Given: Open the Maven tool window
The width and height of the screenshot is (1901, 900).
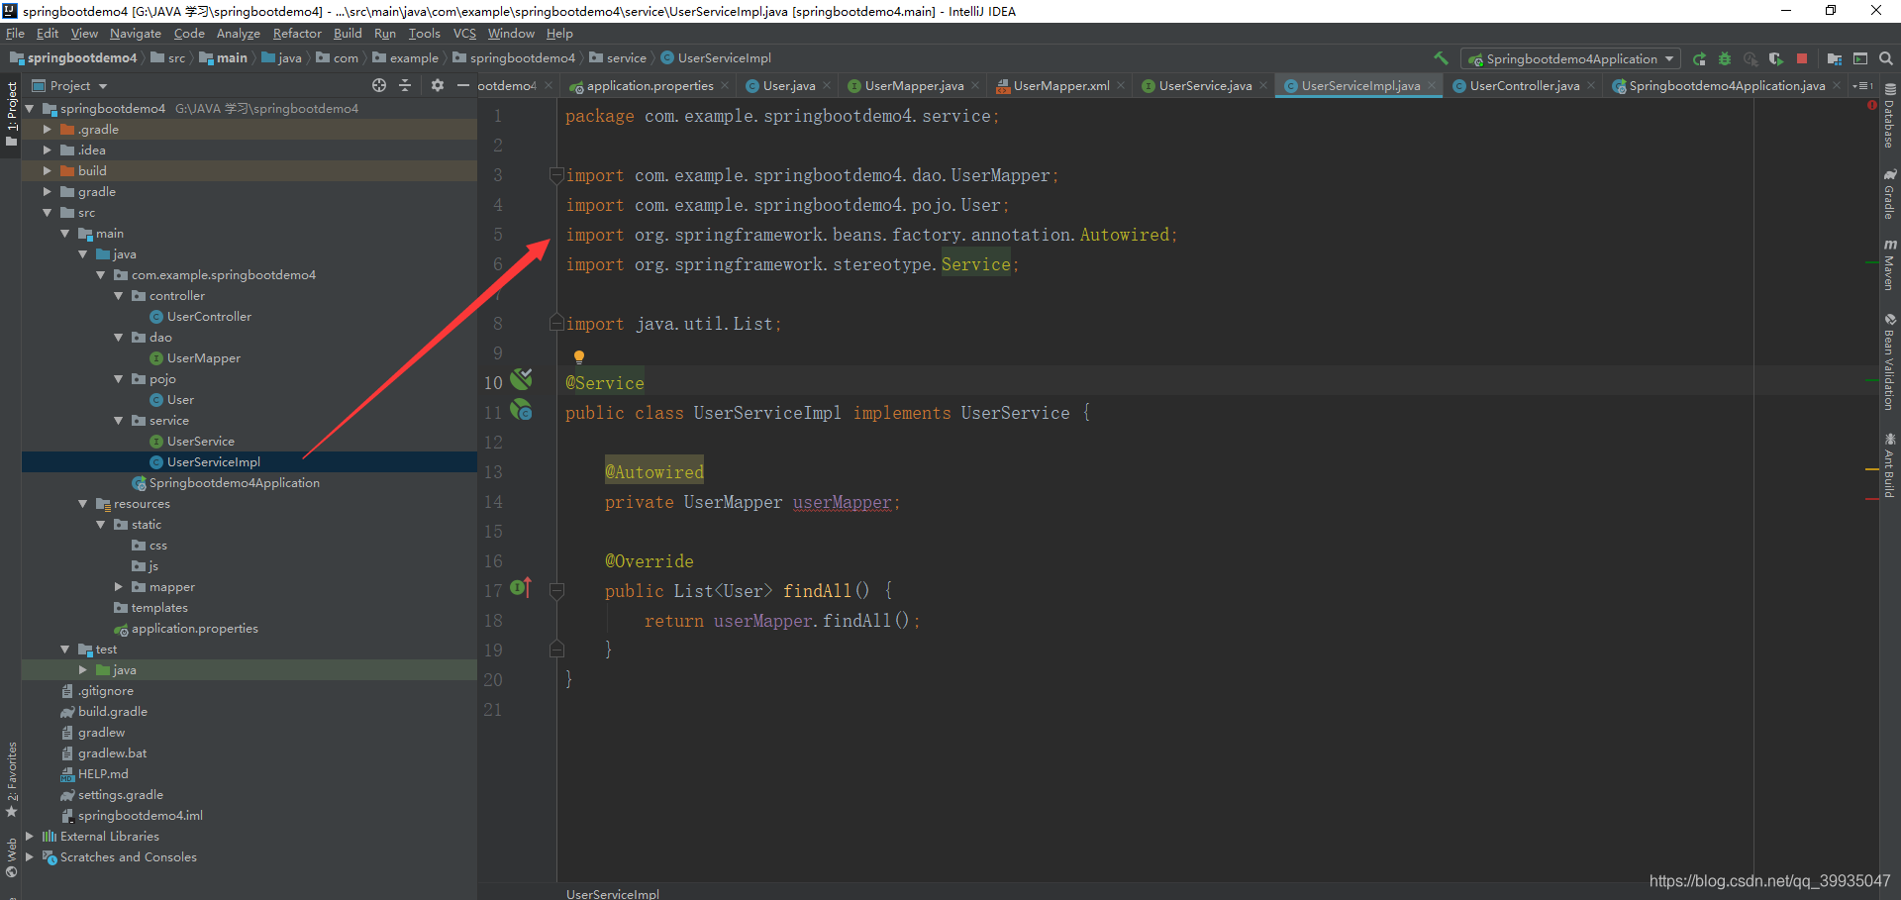Looking at the screenshot, I should tap(1890, 265).
